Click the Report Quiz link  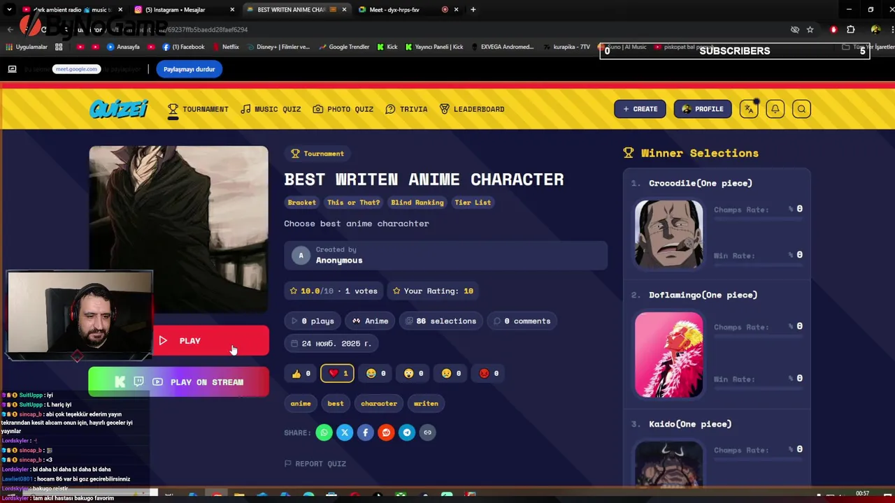pos(315,464)
